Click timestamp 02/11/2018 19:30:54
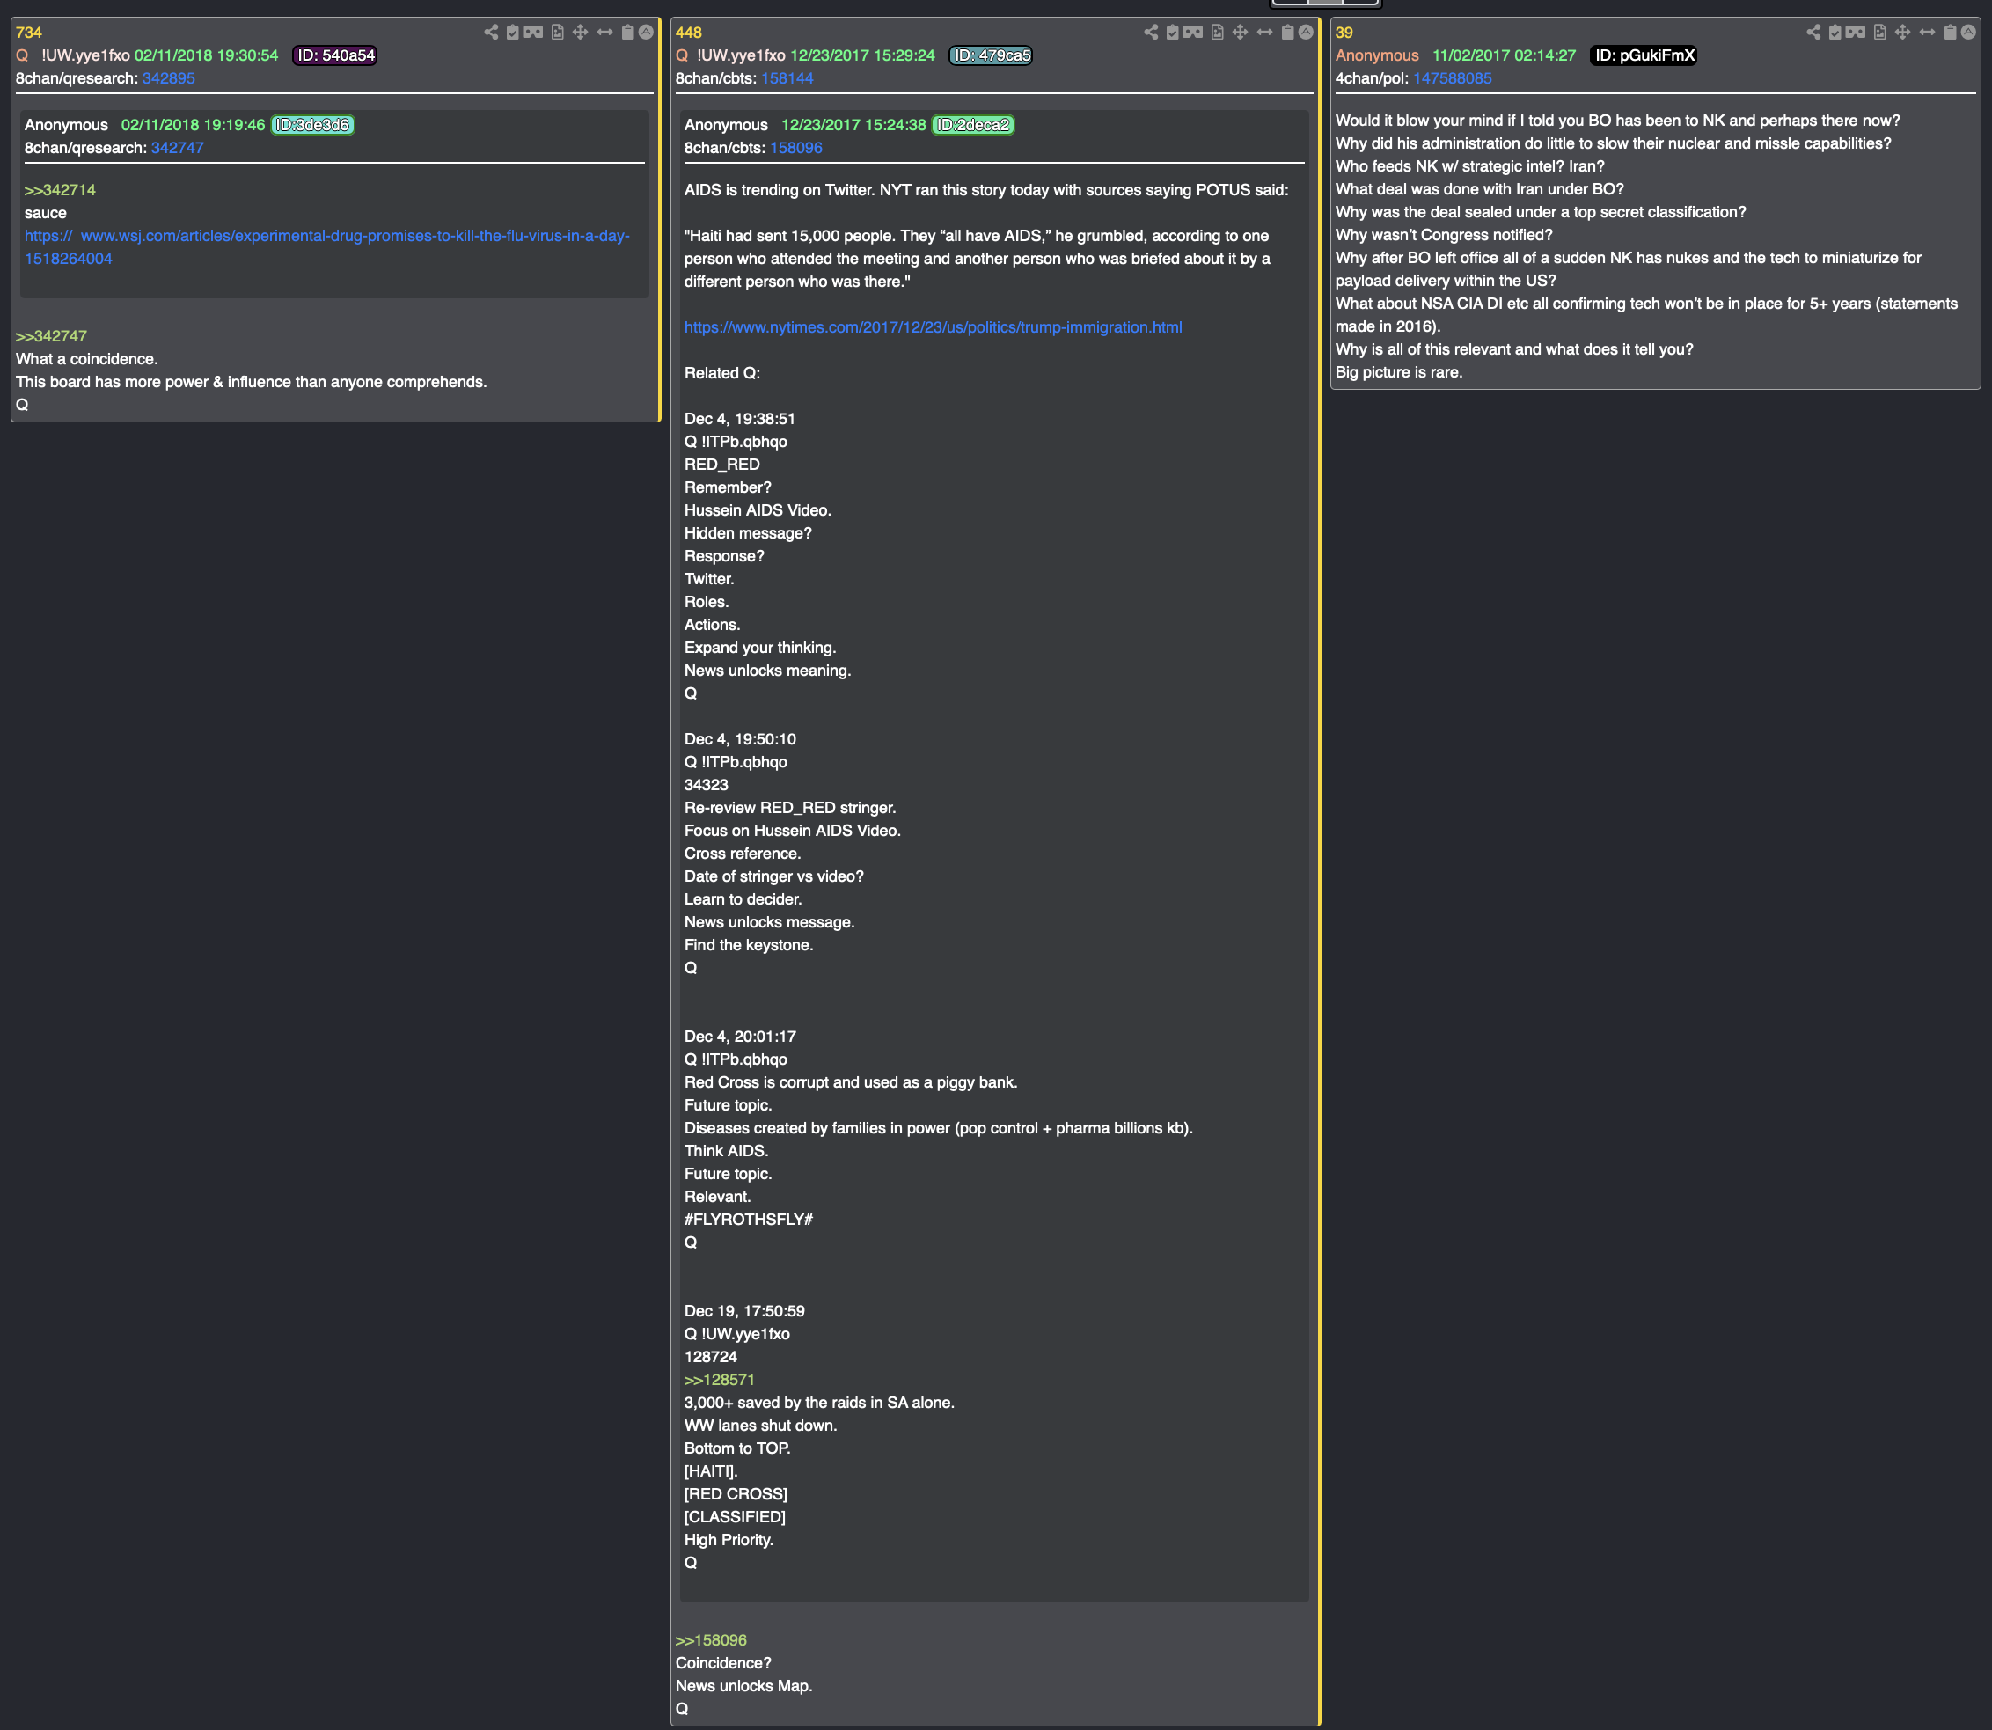The image size is (1992, 1730). pyautogui.click(x=207, y=55)
